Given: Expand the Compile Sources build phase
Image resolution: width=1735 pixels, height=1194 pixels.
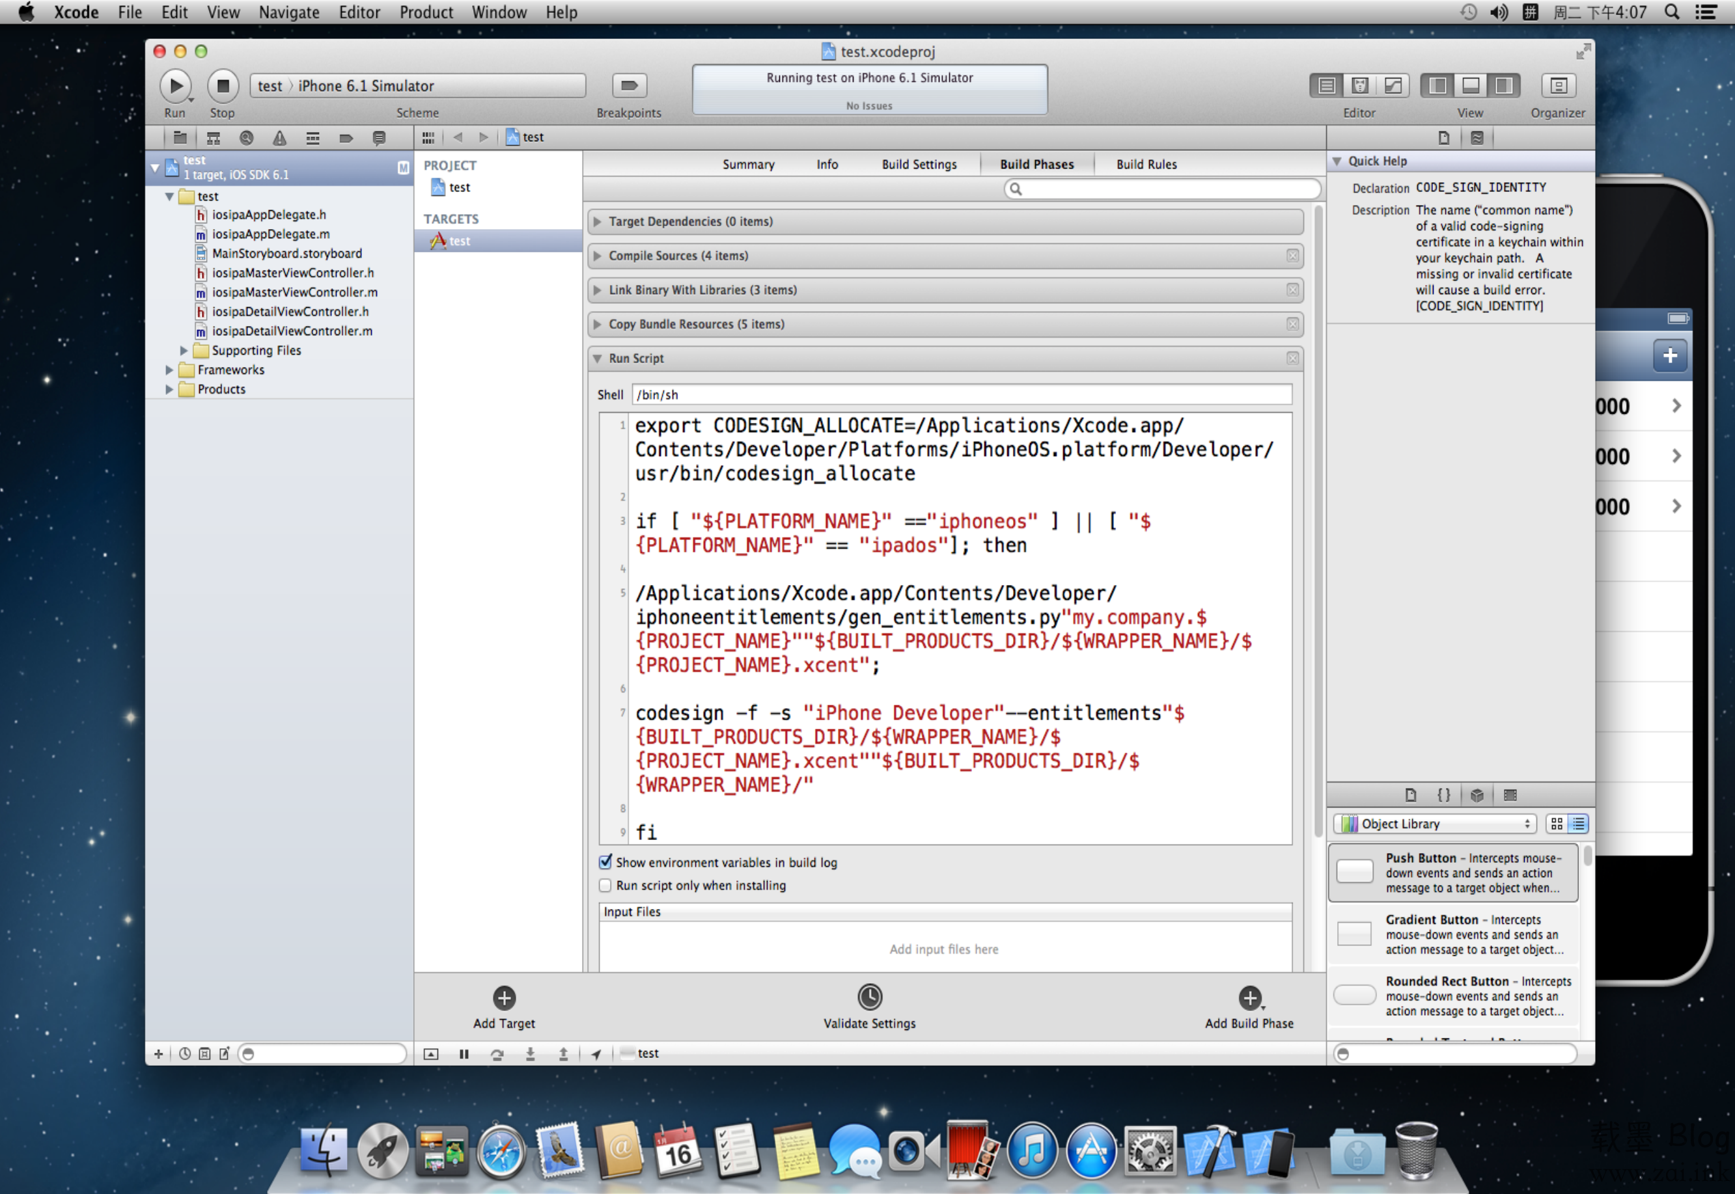Looking at the screenshot, I should tap(597, 254).
